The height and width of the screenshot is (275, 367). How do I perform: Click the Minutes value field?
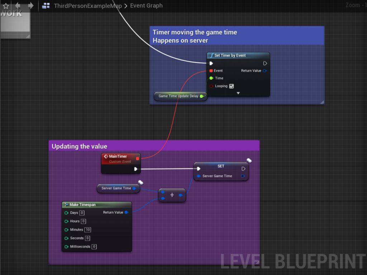coord(88,230)
